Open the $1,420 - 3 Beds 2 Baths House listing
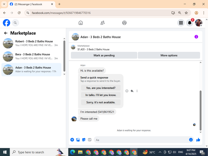Viewport: 208px width, 156px height. (93, 50)
